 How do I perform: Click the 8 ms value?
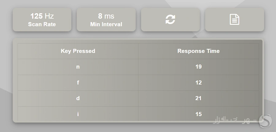106,16
